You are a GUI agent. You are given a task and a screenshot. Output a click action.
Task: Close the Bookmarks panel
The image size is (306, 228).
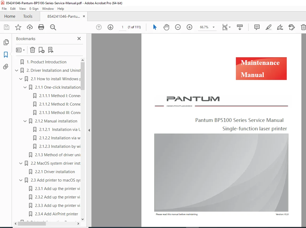79,39
